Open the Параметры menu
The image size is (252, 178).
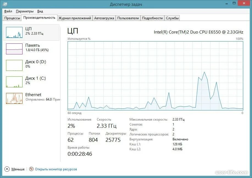25,11
